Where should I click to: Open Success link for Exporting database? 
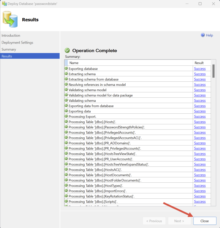(x=200, y=69)
